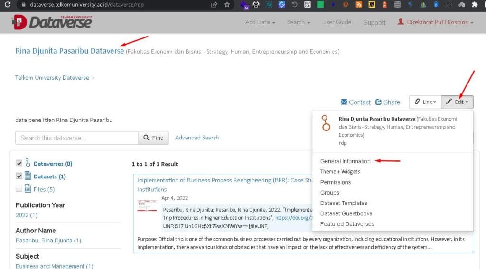Open the Search dropdown in navbar

299,22
